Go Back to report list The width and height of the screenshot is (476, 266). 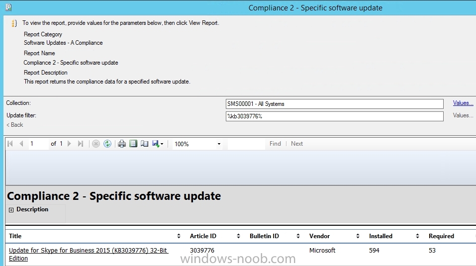point(14,125)
